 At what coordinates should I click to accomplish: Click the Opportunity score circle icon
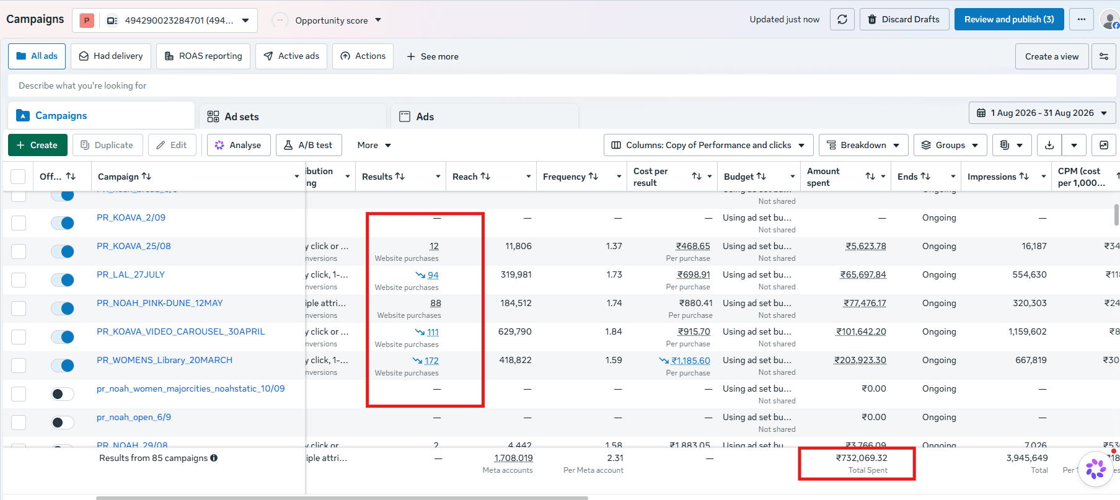(280, 20)
